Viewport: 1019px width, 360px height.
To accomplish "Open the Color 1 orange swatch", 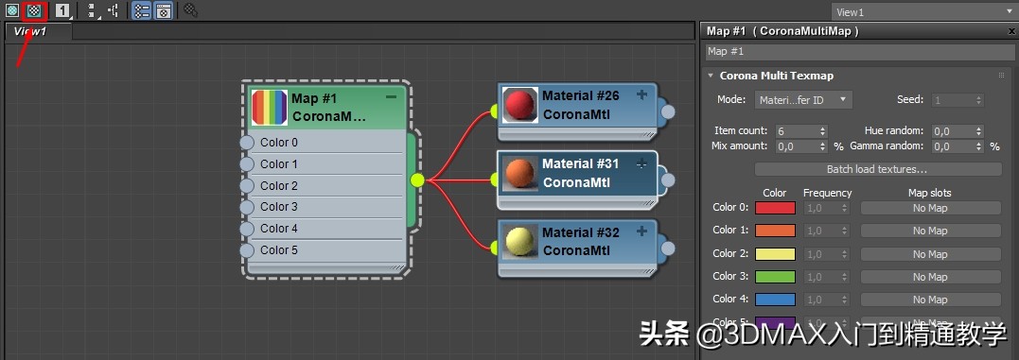I will click(x=775, y=231).
